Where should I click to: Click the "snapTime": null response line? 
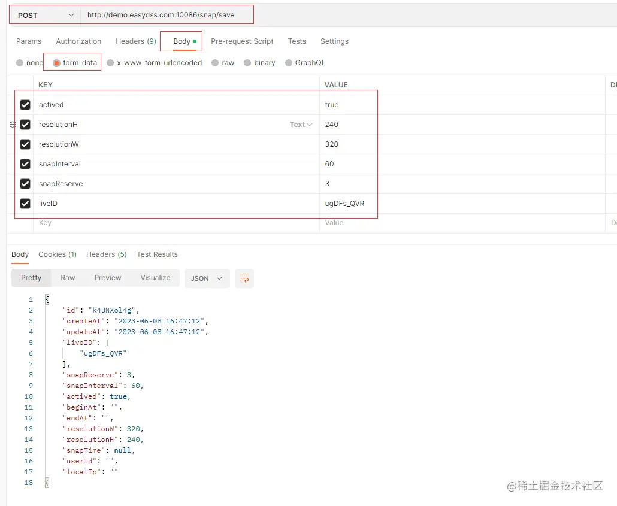(99, 450)
